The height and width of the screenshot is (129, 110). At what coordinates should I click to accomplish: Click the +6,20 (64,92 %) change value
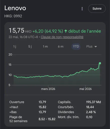[x=48, y=31]
